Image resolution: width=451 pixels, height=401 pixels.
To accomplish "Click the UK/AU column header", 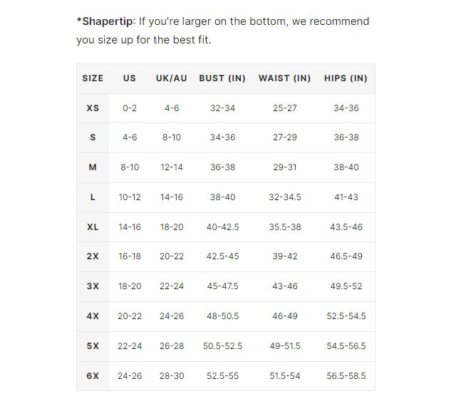I will click(172, 78).
